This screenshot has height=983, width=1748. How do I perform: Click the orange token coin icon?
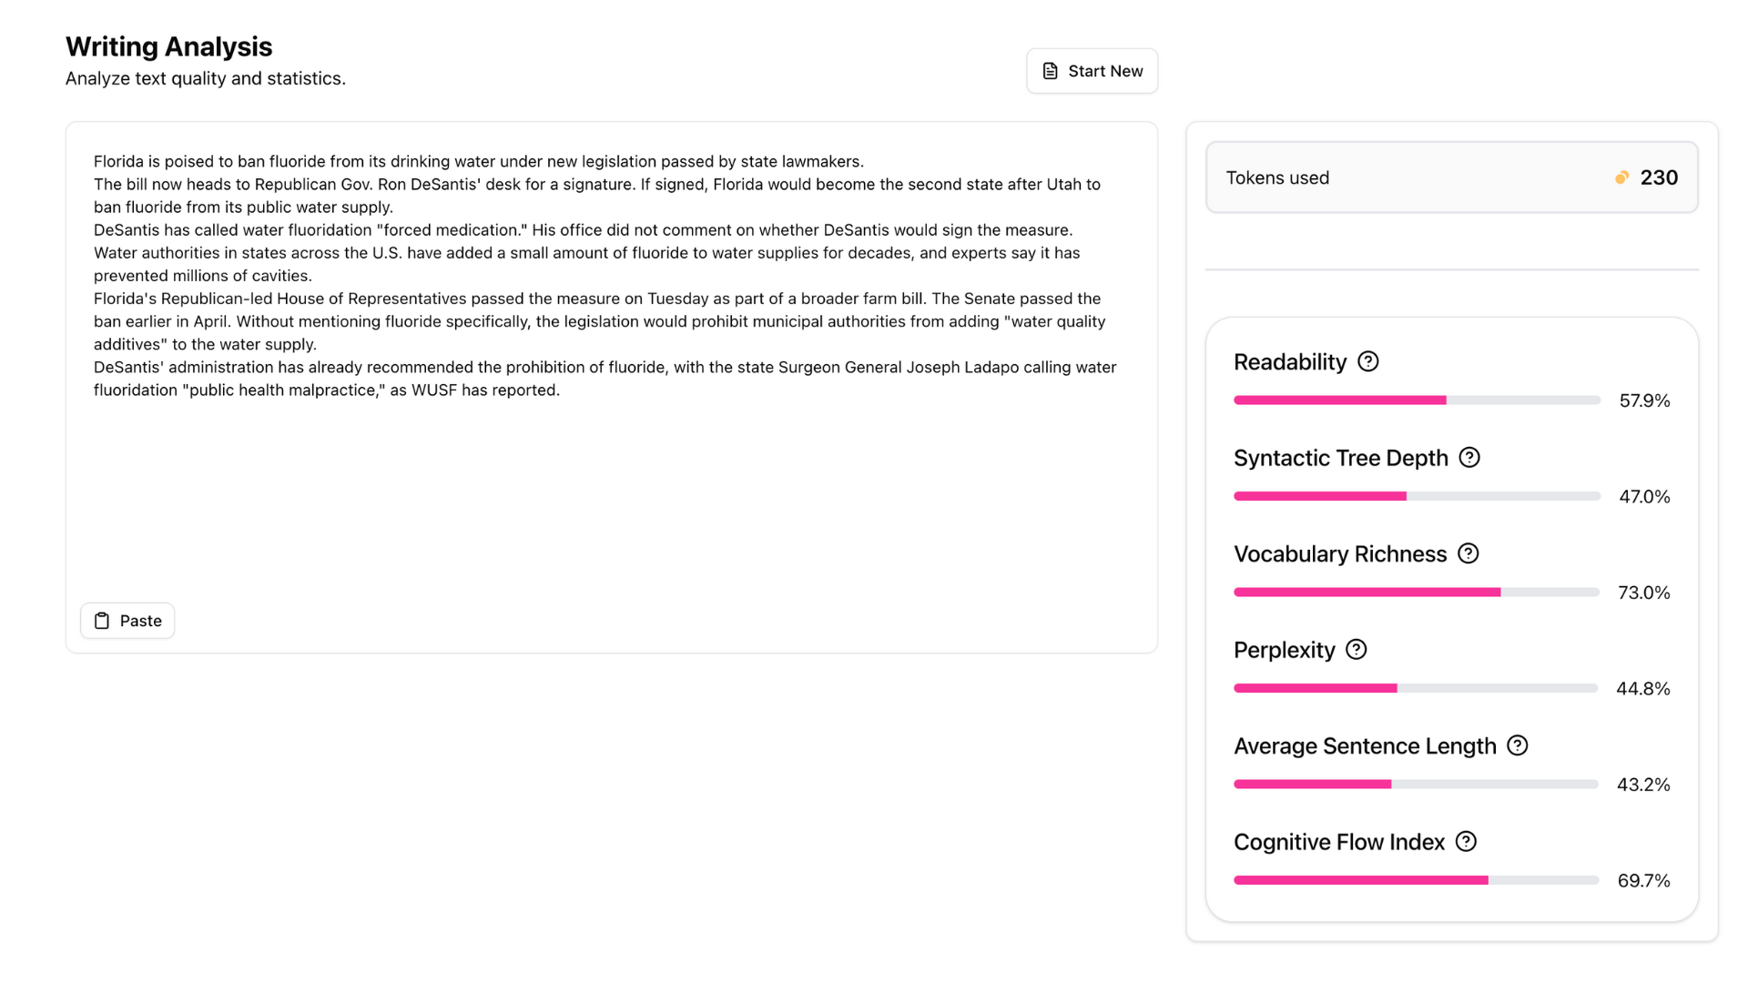coord(1621,177)
